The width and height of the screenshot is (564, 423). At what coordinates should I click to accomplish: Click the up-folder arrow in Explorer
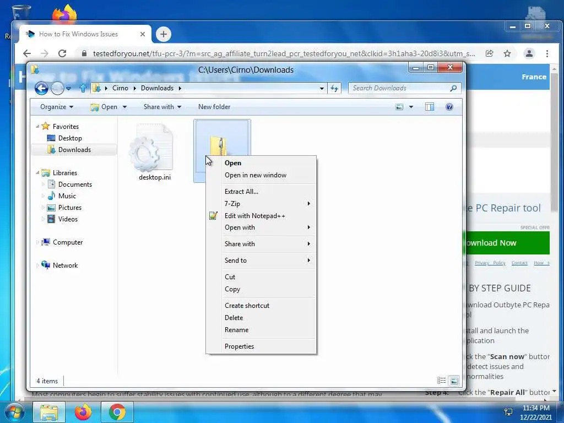83,88
